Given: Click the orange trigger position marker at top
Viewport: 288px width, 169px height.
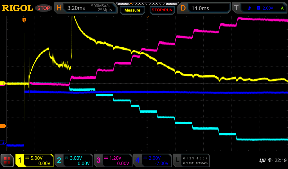Looking at the screenshot, I should 24,20.
